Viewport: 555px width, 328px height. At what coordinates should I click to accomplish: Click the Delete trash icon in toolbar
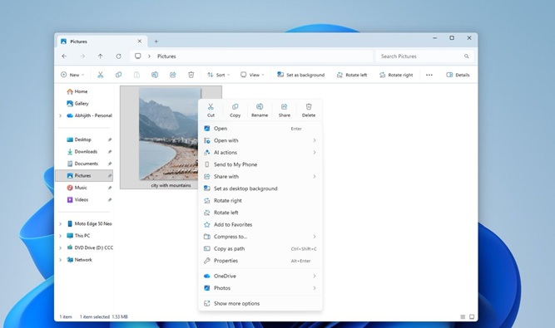191,75
